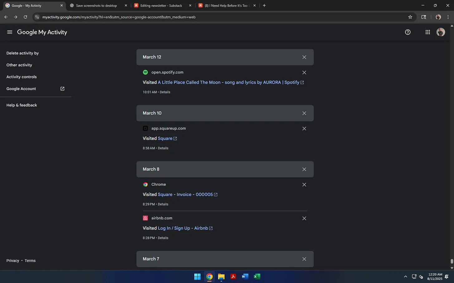
Task: Open the hamburger main menu
Action: (10, 32)
